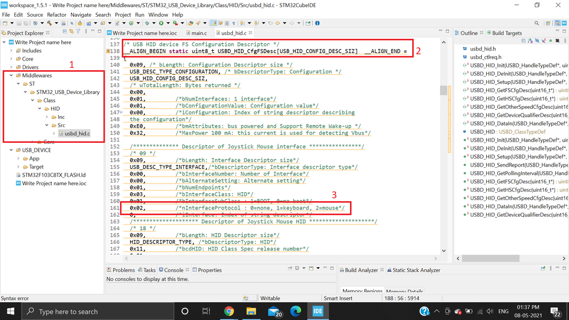Image resolution: width=569 pixels, height=320 pixels.
Task: Open the build hammer dropdown arrow
Action: pyautogui.click(x=56, y=23)
